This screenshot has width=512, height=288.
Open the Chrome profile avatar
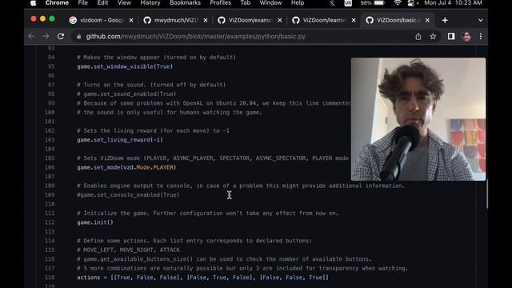(x=466, y=36)
